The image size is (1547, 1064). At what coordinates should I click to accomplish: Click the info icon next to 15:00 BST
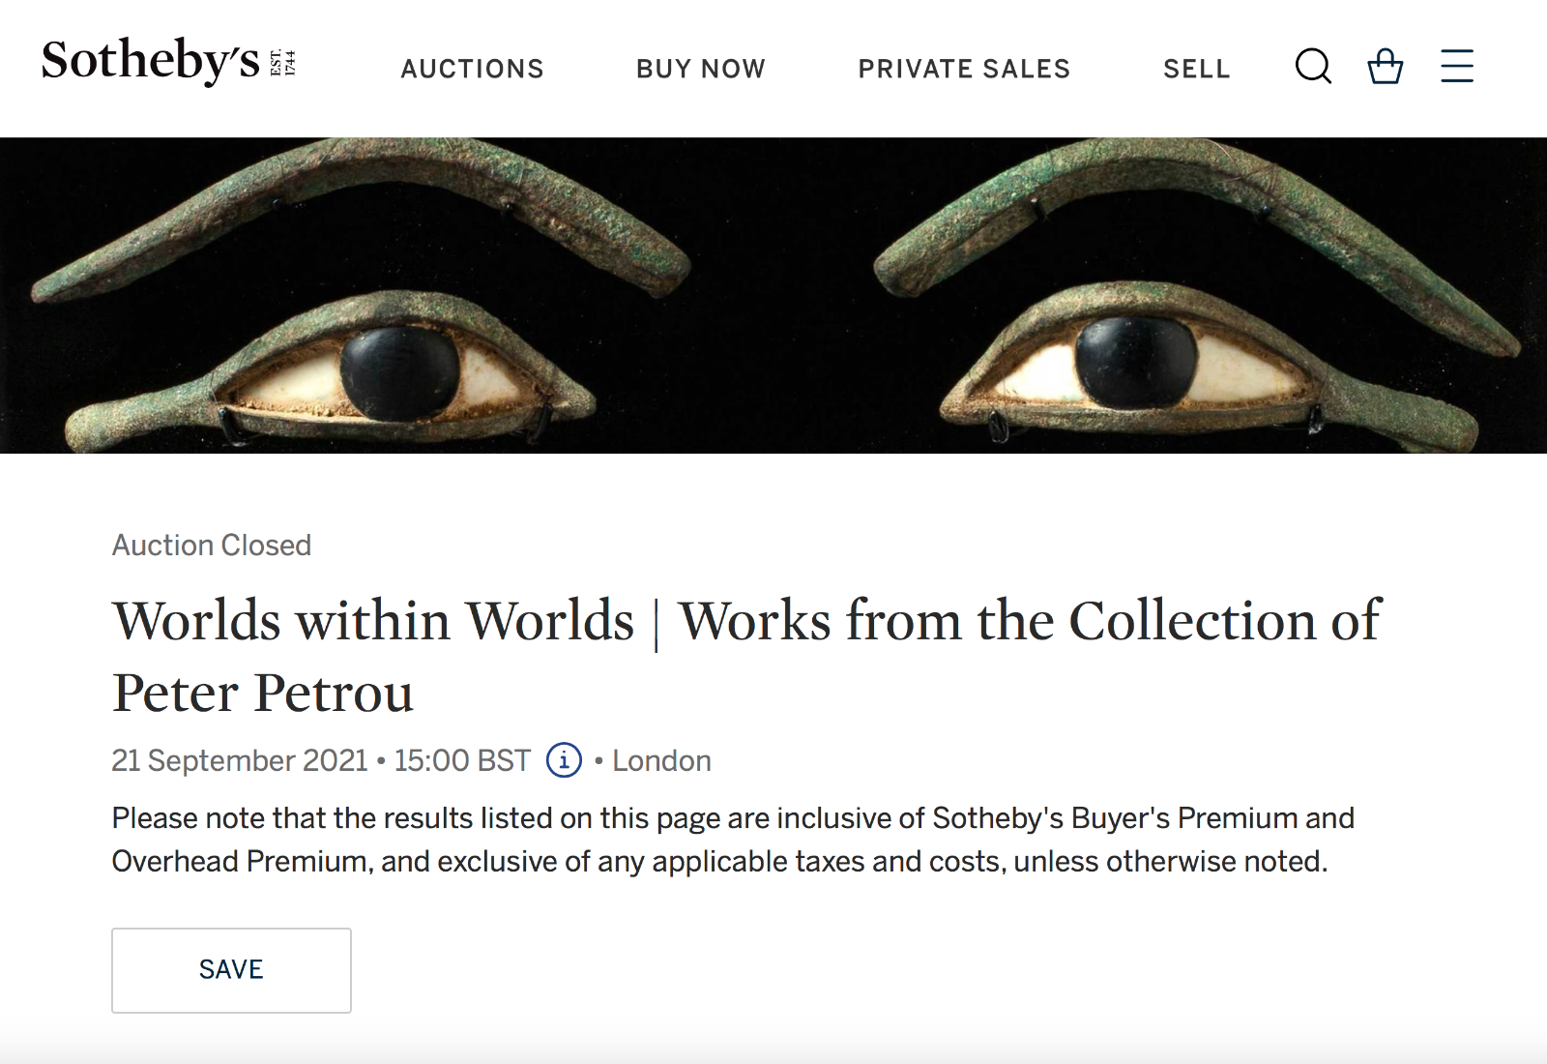point(564,762)
